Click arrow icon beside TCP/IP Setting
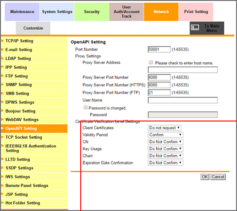237x211 pixels. click(x=2, y=41)
